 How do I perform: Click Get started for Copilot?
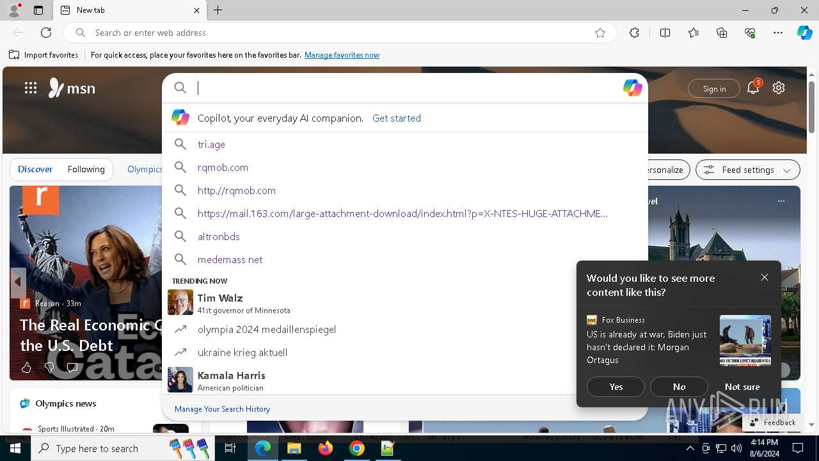397,118
